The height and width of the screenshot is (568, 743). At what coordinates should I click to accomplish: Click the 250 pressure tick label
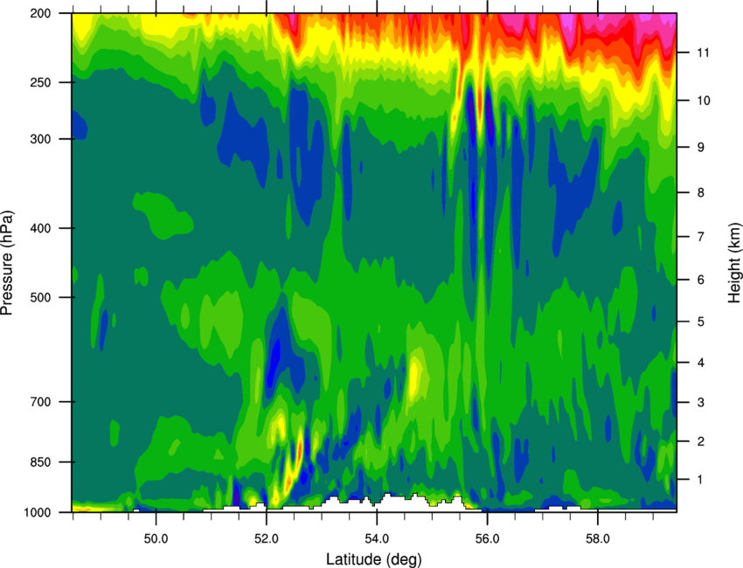click(41, 82)
